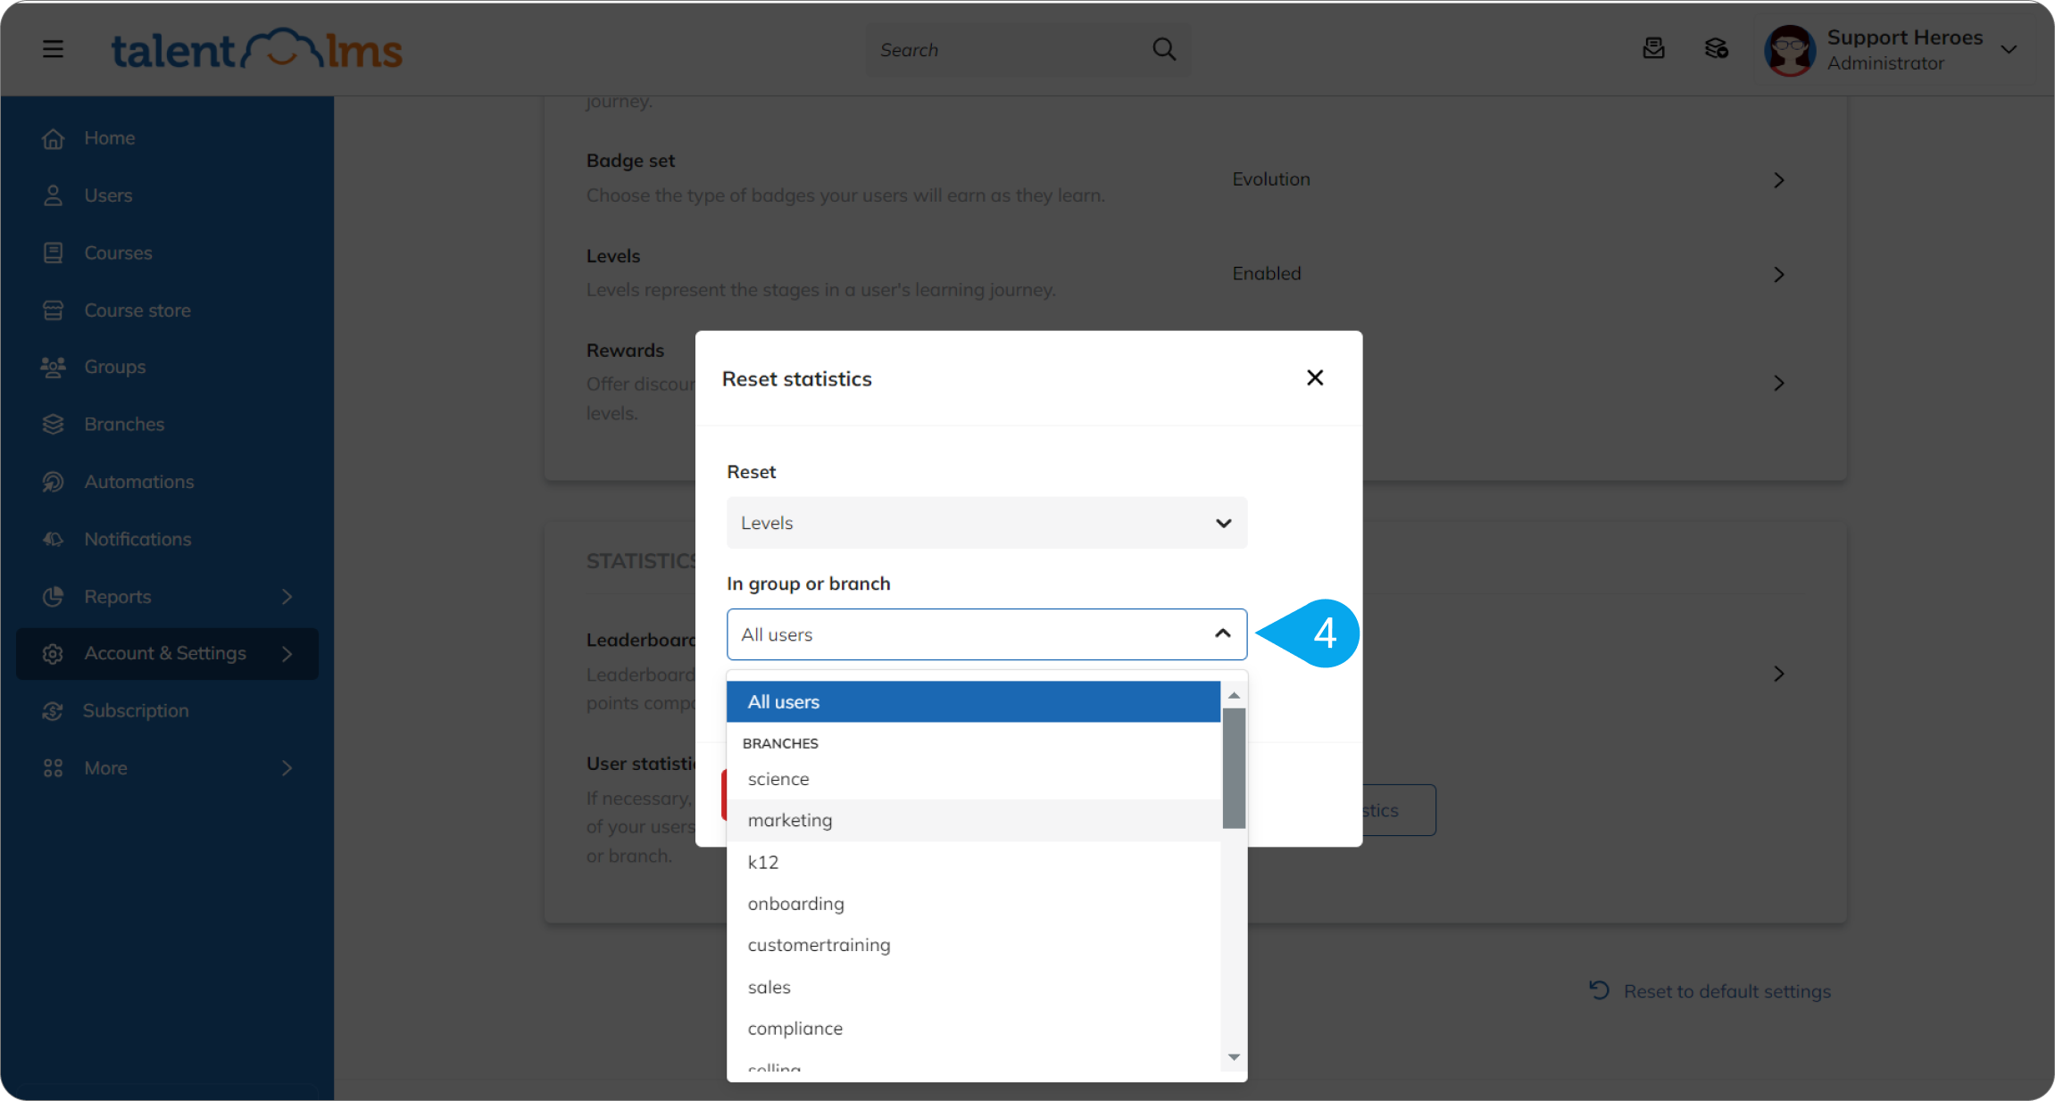
Task: Click the Support Heroes avatar
Action: tap(1789, 50)
